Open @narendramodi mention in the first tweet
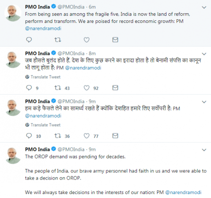Screen dimensions: 211x198 43,28
